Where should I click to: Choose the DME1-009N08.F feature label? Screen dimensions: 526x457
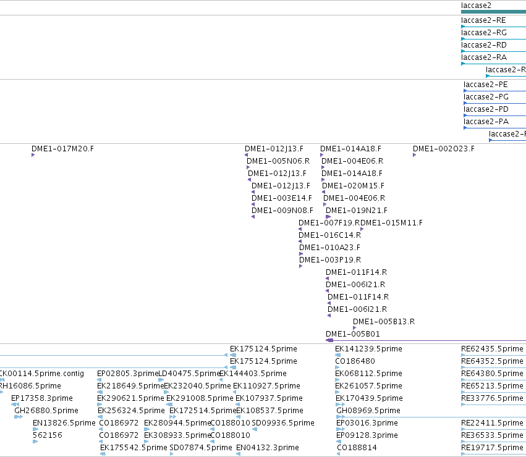(x=282, y=211)
